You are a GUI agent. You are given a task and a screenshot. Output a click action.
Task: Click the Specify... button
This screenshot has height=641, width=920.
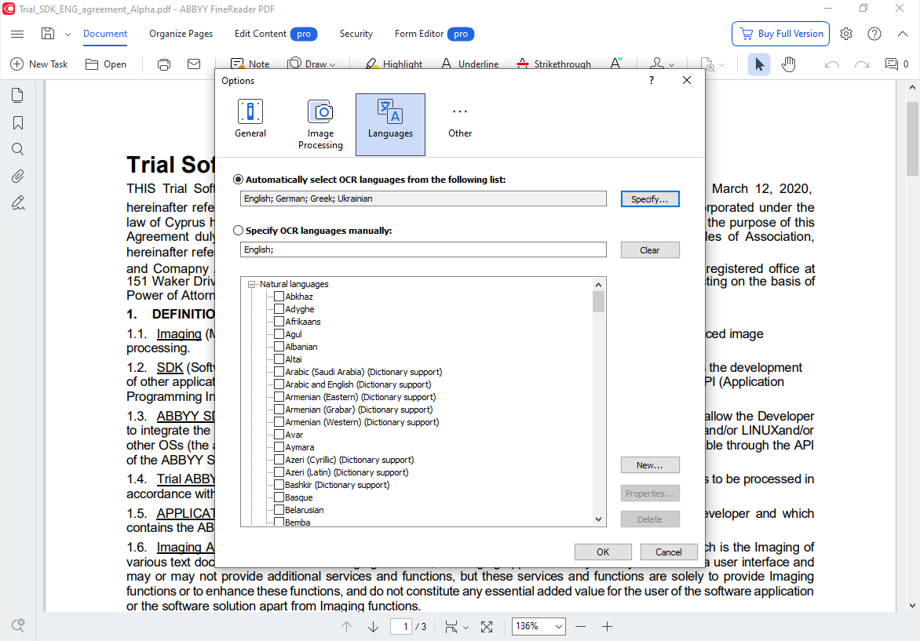click(x=650, y=199)
